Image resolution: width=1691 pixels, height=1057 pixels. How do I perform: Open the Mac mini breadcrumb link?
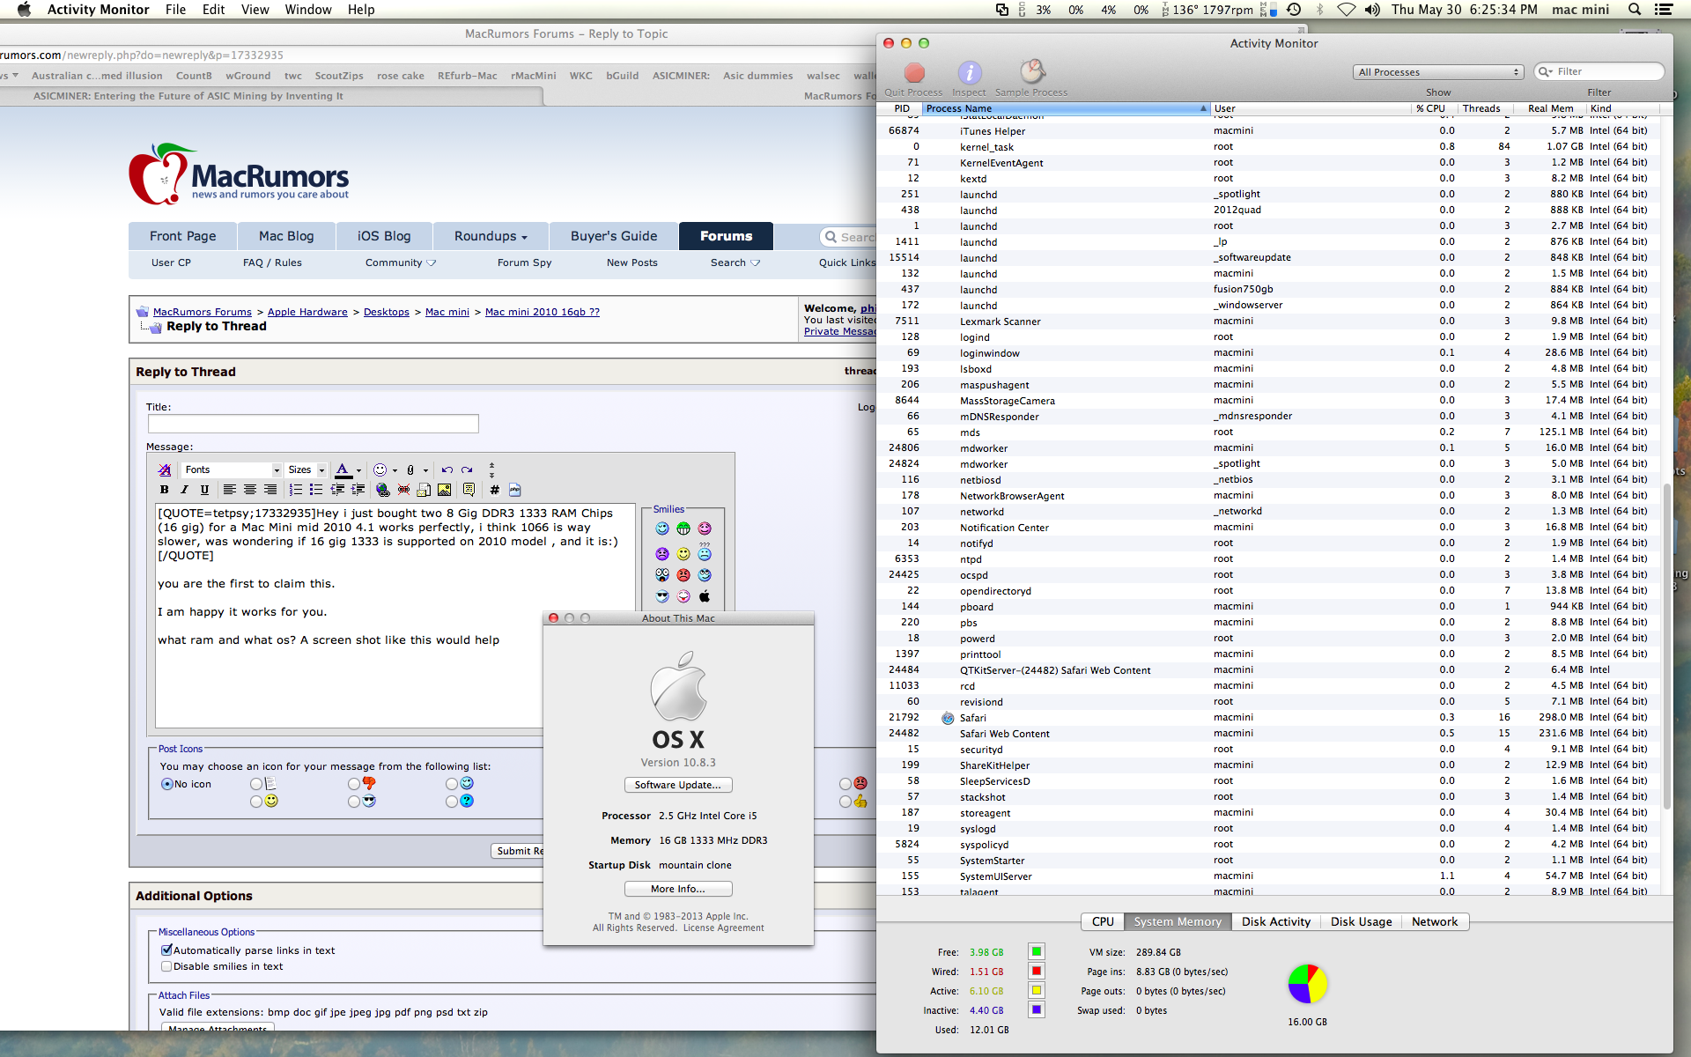coord(447,312)
